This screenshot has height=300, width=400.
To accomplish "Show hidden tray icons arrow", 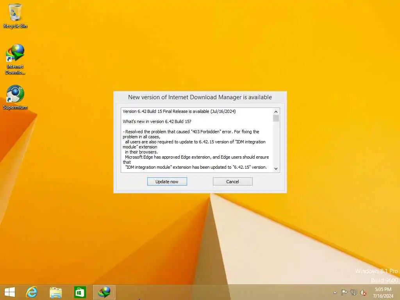I will click(335, 292).
